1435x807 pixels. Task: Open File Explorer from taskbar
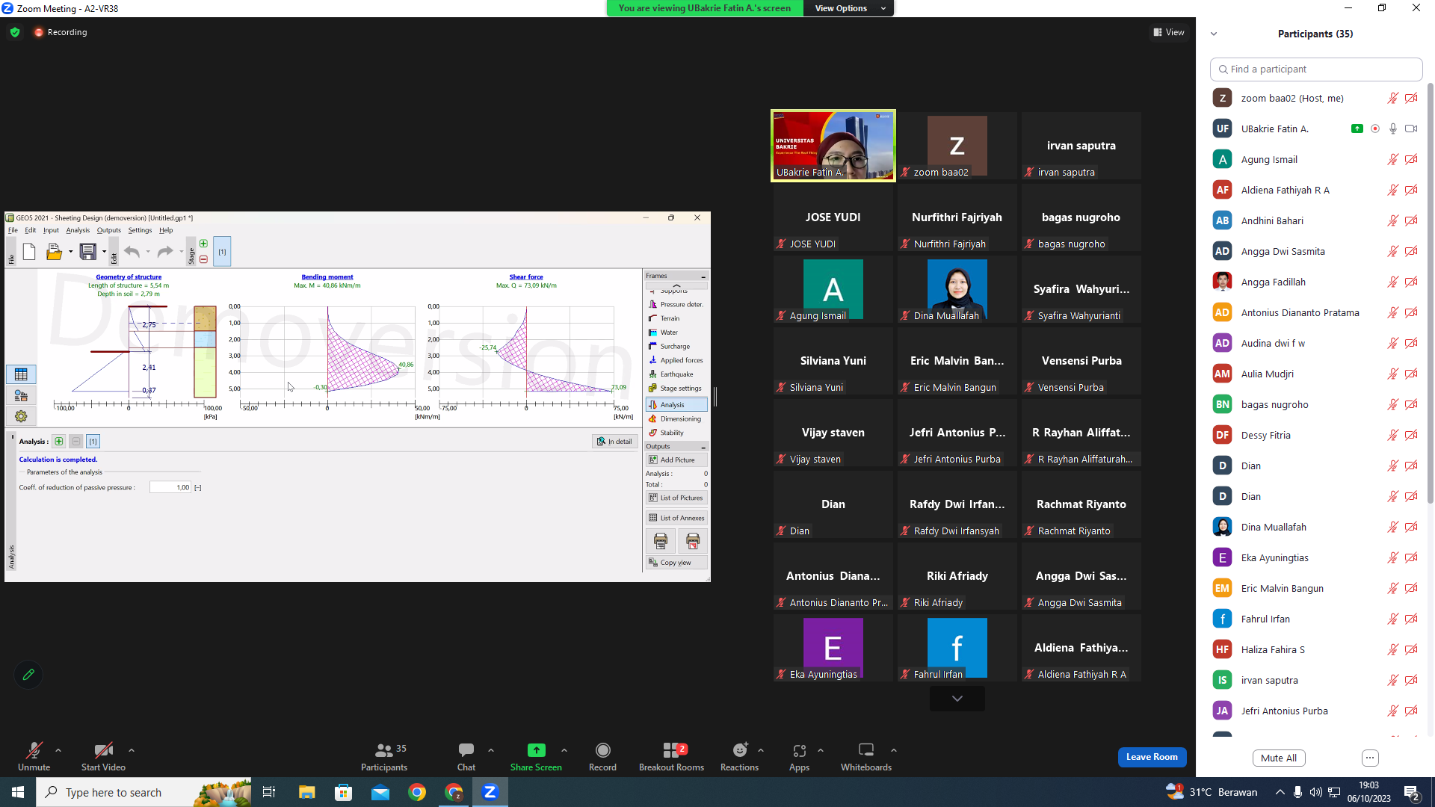tap(306, 792)
